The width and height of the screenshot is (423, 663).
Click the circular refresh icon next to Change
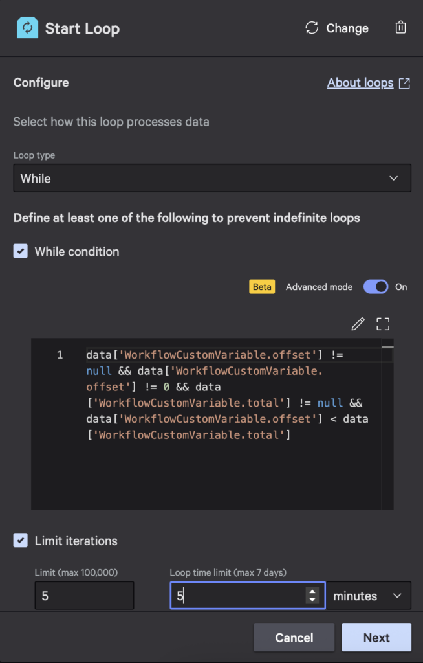click(312, 28)
